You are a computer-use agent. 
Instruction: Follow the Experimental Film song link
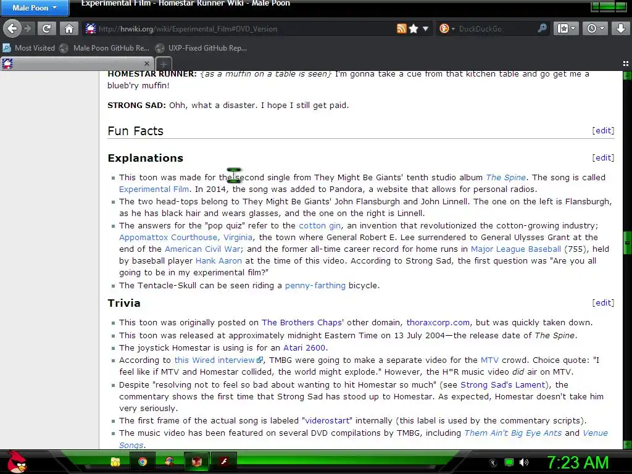point(154,189)
